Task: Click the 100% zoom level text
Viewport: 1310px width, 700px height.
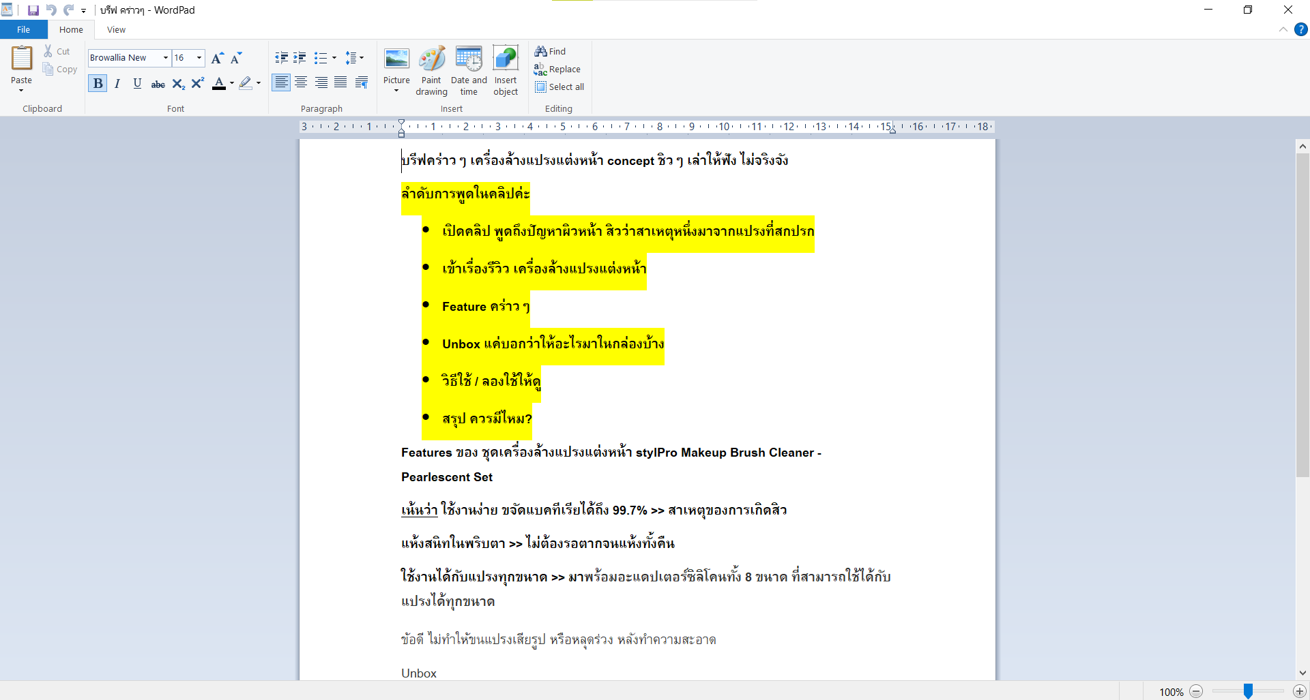Action: (1171, 692)
